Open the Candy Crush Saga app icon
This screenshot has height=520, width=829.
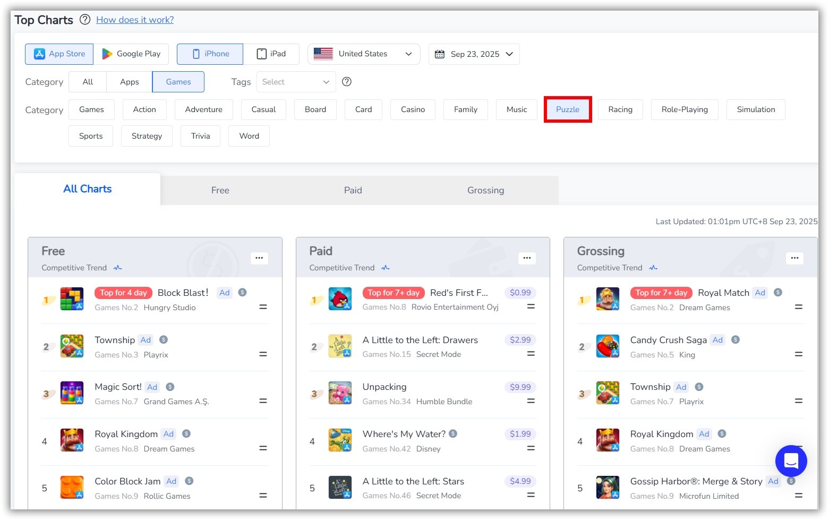608,346
